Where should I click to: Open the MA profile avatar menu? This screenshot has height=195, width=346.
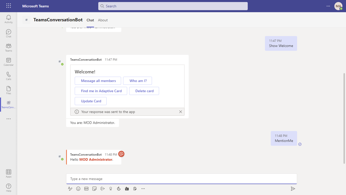(x=338, y=6)
